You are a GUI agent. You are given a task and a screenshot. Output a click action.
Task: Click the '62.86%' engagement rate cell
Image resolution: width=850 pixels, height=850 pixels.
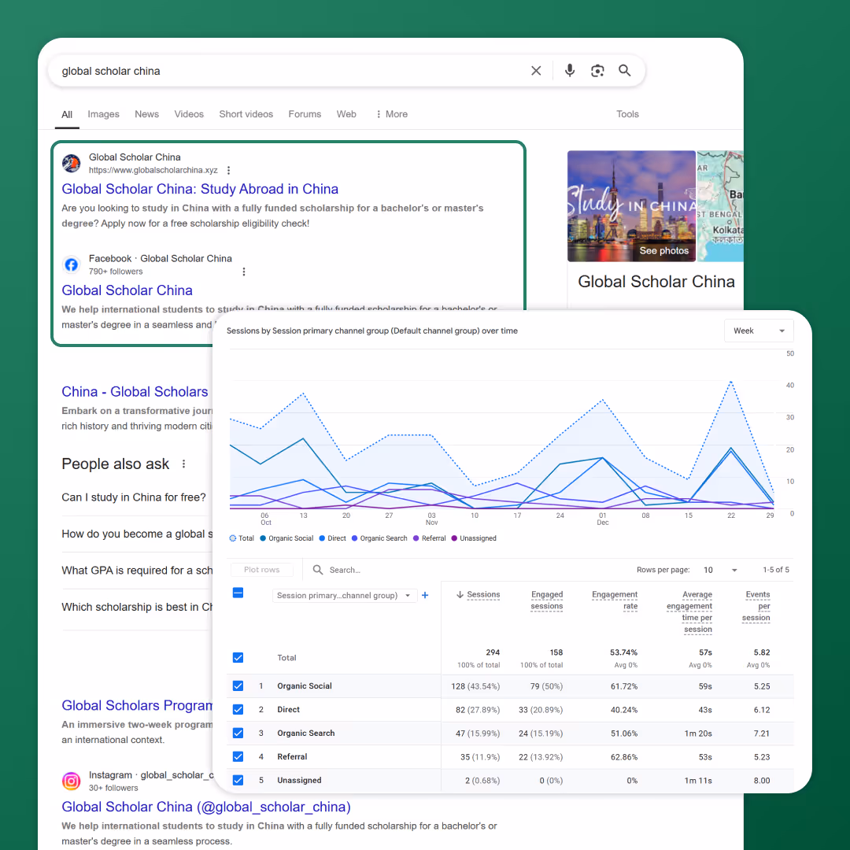coord(624,757)
